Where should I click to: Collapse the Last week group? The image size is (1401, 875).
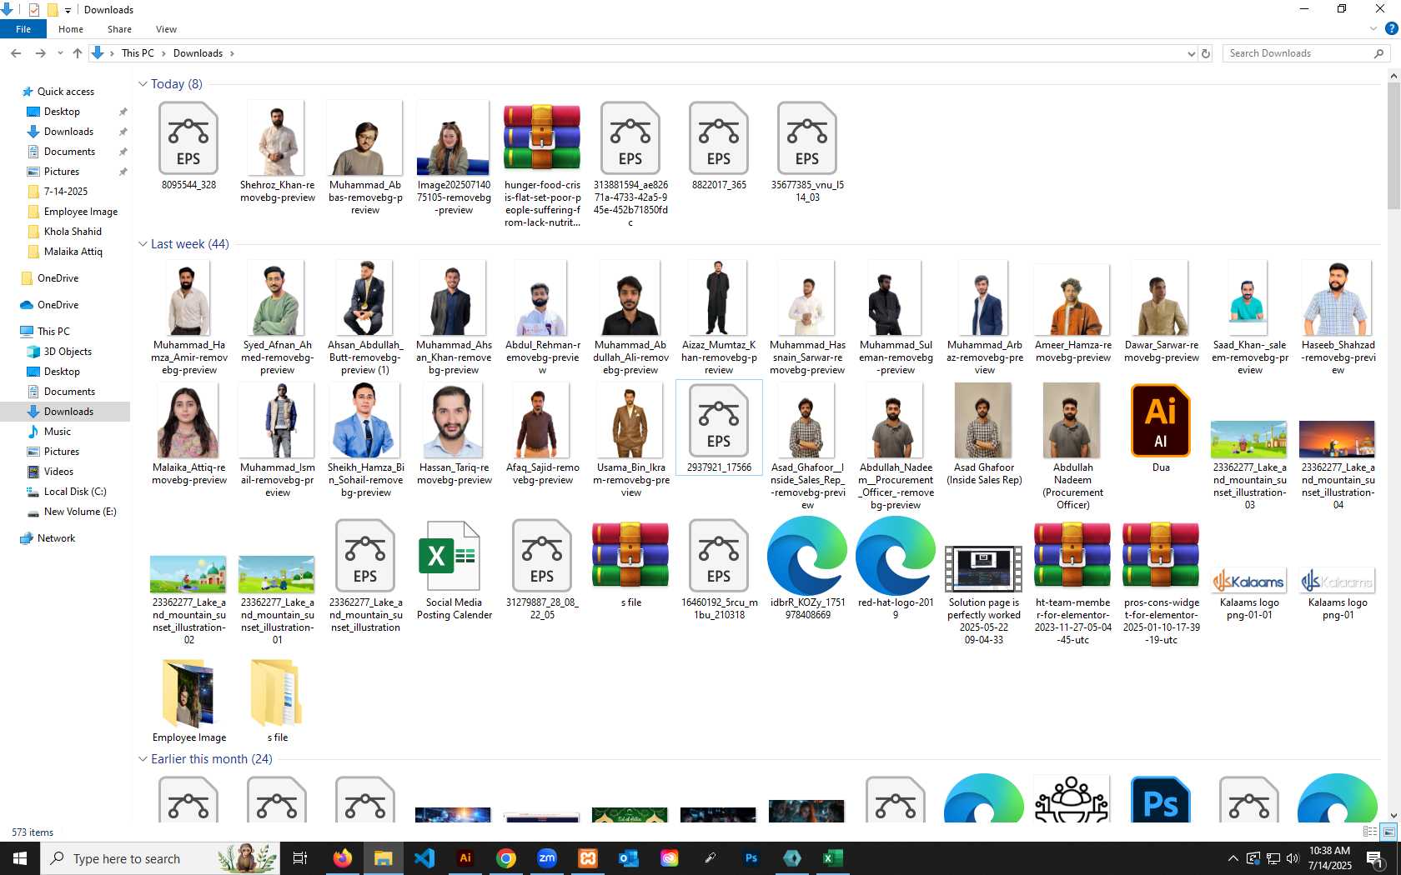(x=143, y=244)
